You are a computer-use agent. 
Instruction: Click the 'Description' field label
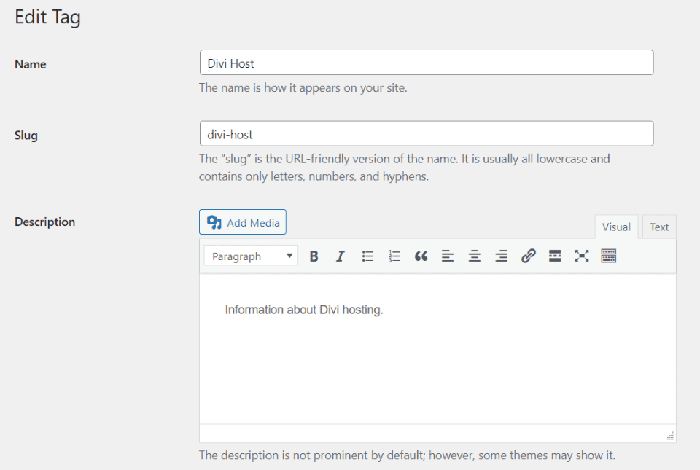[x=44, y=222]
